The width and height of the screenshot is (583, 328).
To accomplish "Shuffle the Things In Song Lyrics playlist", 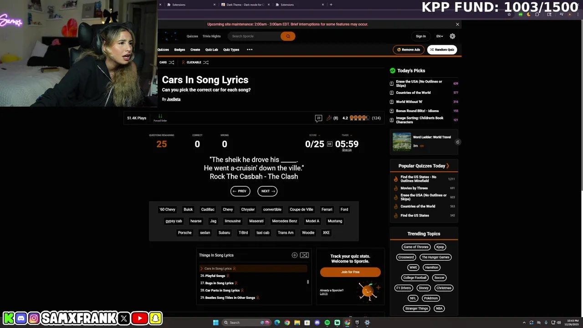I will 305,255.
